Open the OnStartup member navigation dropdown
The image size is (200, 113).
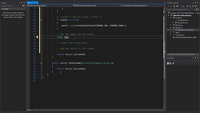pyautogui.click(x=165, y=6)
